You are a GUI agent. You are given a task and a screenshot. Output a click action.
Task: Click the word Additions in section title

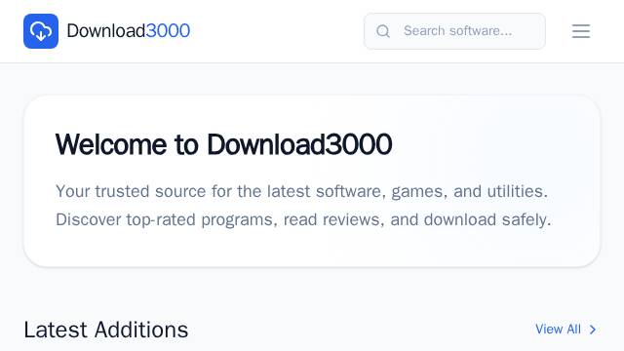pyautogui.click(x=141, y=330)
